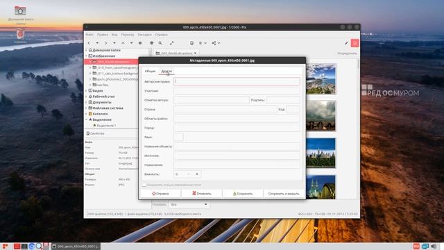This screenshot has width=444, height=250.
Task: Select the Видео folder in the tree
Action: (98, 91)
